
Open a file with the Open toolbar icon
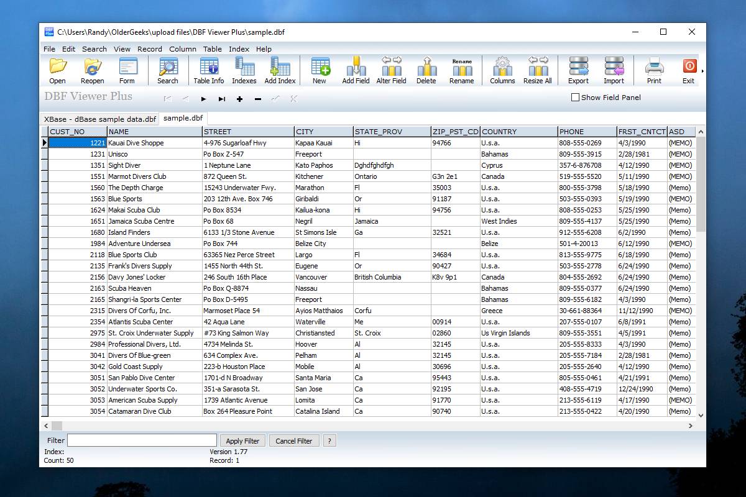(x=57, y=70)
